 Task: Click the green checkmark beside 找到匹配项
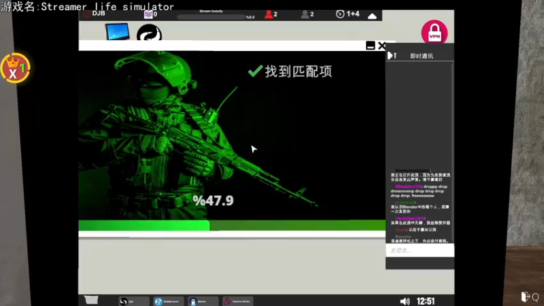(x=256, y=71)
